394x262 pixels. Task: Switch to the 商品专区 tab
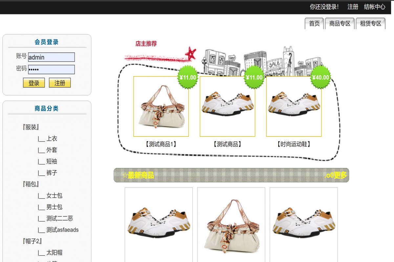tap(339, 24)
